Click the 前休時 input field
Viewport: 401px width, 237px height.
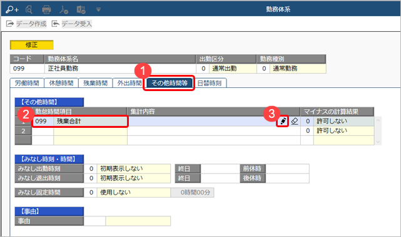pos(287,168)
